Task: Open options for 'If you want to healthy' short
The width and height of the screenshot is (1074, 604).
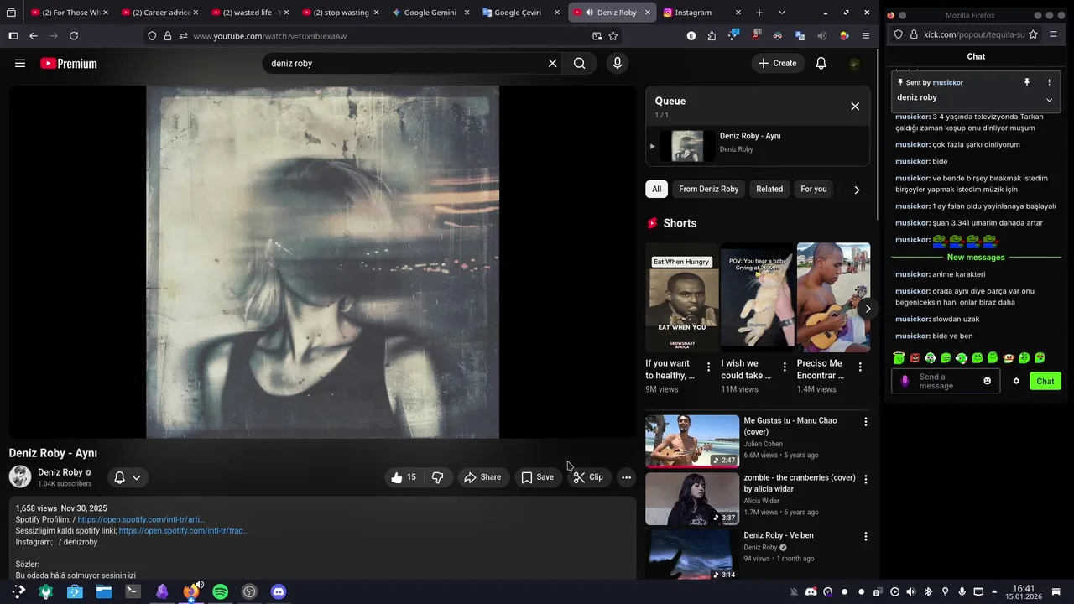Action: click(708, 367)
